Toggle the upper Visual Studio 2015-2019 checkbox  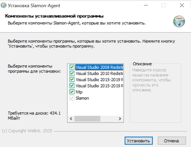pyautogui.click(x=72, y=80)
